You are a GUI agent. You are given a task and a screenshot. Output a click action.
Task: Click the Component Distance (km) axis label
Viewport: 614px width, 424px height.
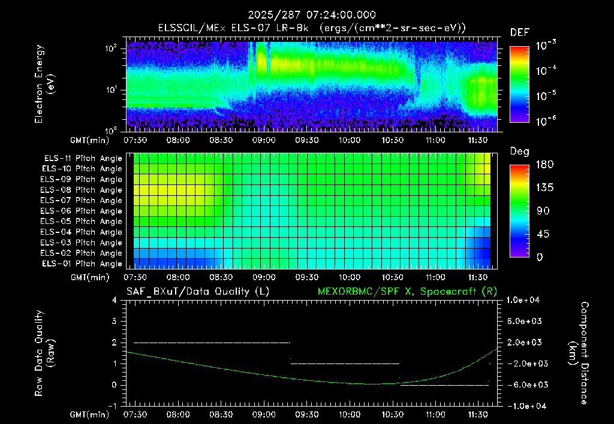point(579,353)
